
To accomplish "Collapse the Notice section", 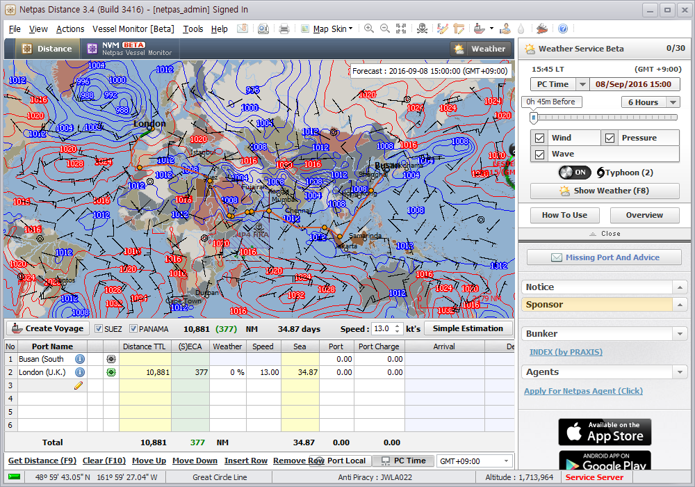I will tap(680, 287).
